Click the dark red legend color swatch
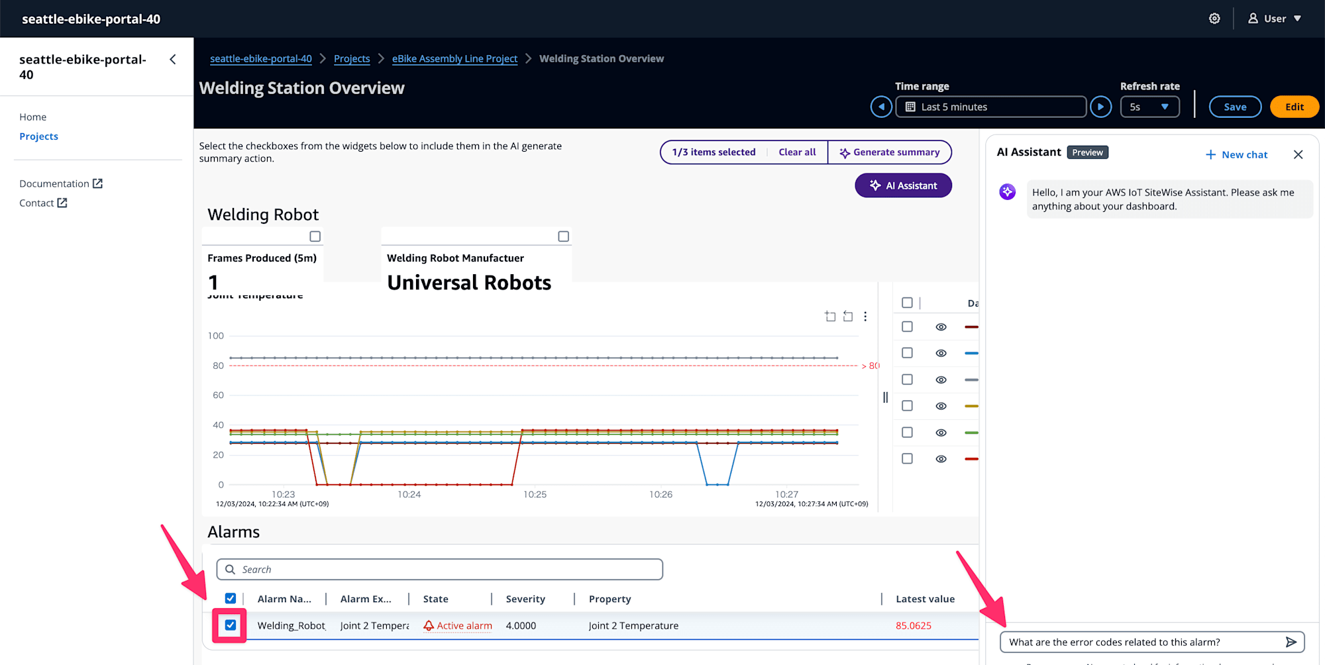This screenshot has height=665, width=1325. pos(971,327)
